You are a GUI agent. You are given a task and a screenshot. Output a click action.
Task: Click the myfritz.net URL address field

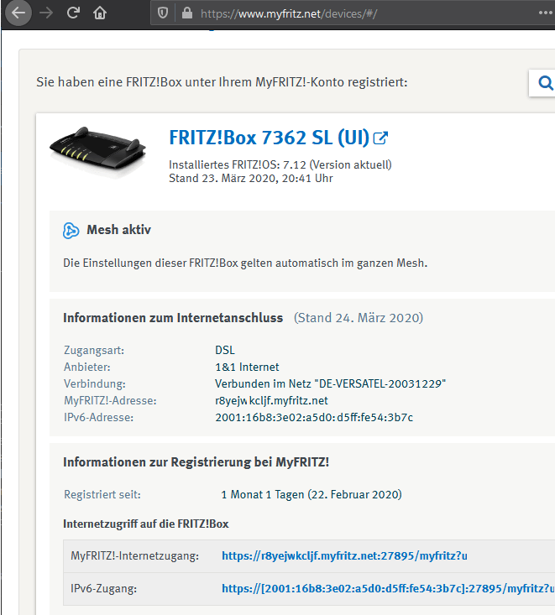coord(353,13)
